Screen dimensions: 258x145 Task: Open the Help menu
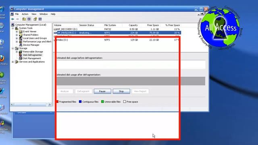(53, 14)
